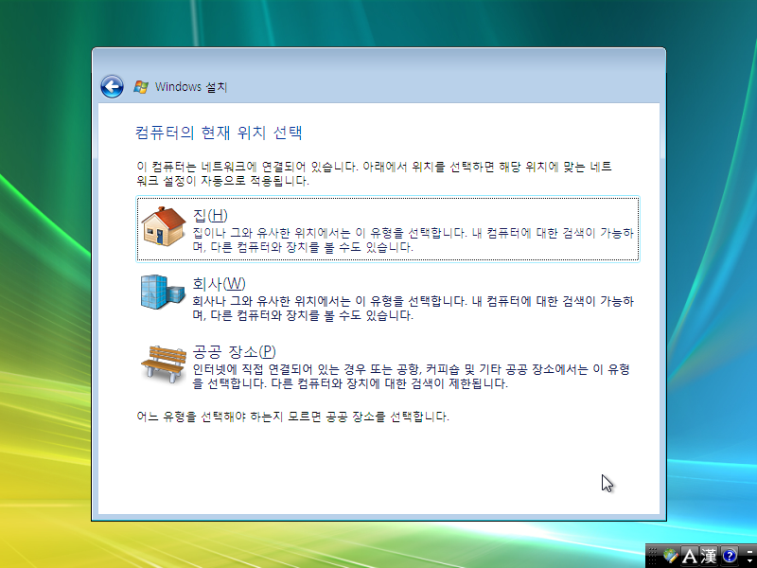Click the 집이나 그와 유사한 위치 description text
The width and height of the screenshot is (757, 568).
(414, 240)
